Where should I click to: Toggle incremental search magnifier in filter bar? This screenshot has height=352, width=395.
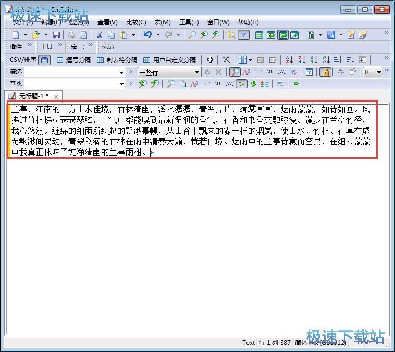(x=235, y=72)
